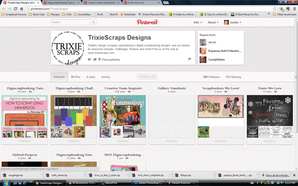Viewport: 298px width, 186px height.
Task: Open the Gallery Standouts board title
Action: click(x=172, y=88)
